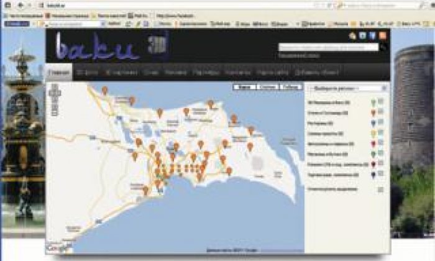Open the last item in the site navigation bar

click(x=317, y=73)
